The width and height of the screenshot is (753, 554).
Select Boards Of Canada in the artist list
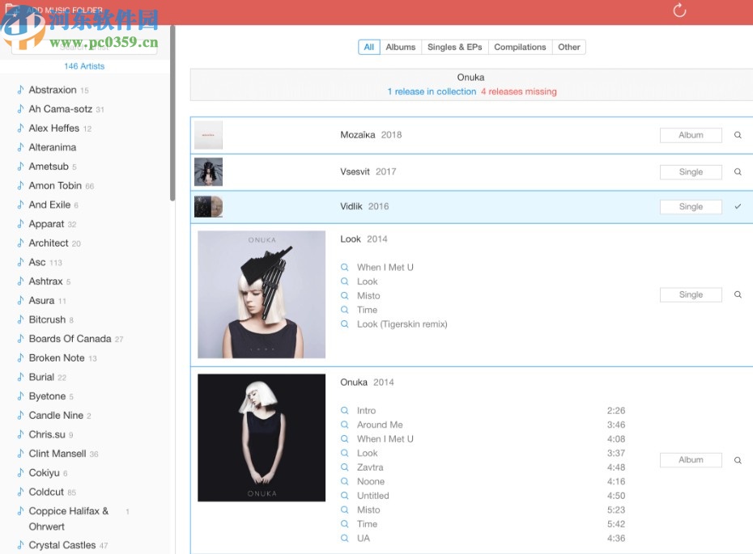(70, 339)
